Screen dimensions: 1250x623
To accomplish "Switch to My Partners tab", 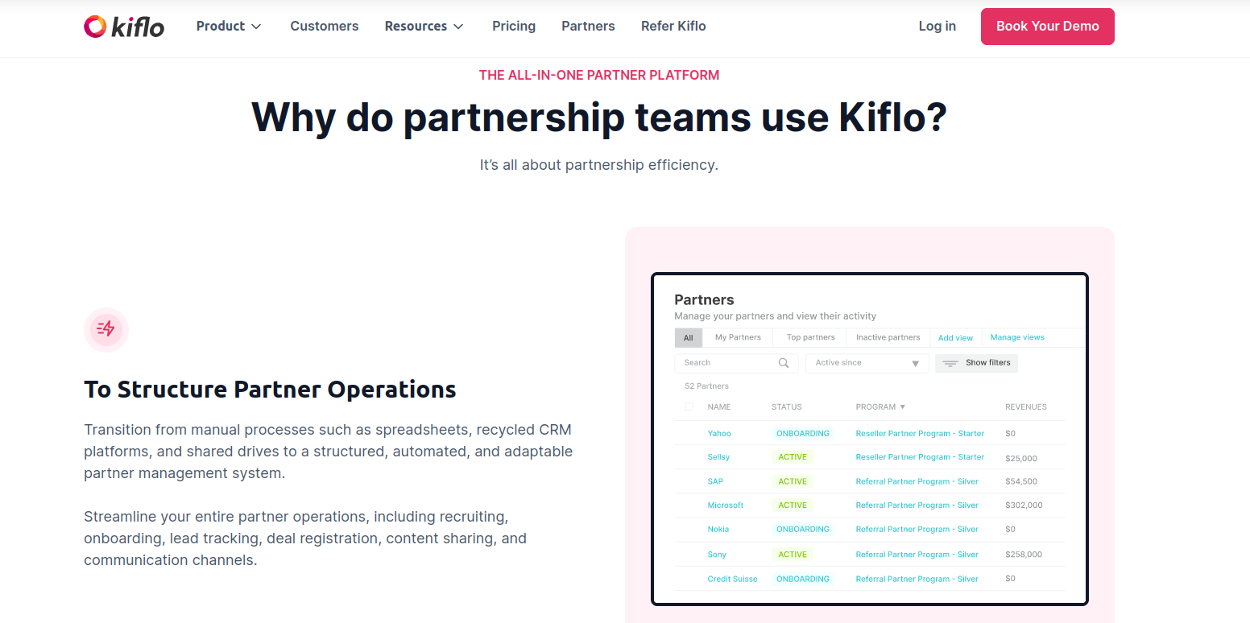I will pos(738,337).
